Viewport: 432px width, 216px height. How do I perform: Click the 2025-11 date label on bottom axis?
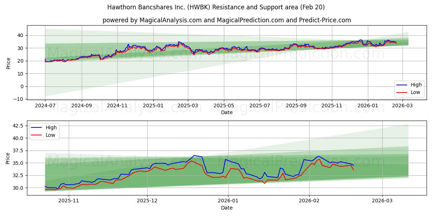click(x=68, y=201)
